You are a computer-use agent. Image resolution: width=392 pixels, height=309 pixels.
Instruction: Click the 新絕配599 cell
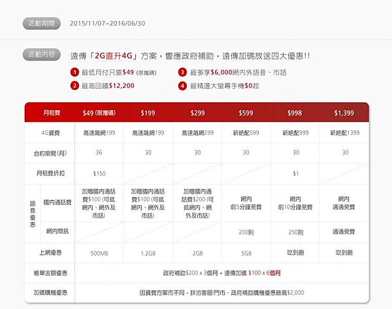pos(246,133)
